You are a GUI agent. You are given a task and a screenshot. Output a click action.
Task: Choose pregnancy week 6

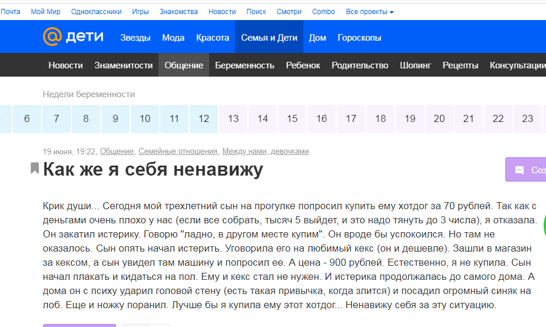(27, 119)
